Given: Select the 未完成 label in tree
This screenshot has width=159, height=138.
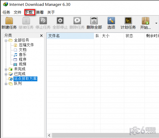Looking at the screenshot, I should tap(20, 69).
